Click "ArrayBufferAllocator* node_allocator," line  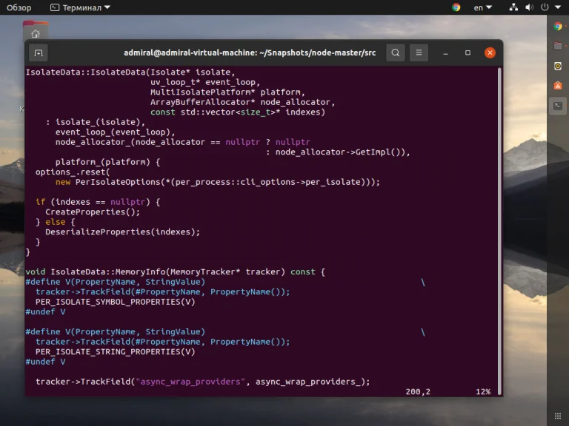tap(243, 102)
